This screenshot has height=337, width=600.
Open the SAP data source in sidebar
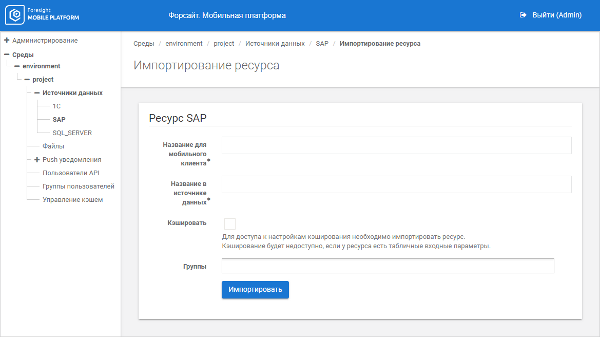pyautogui.click(x=59, y=120)
